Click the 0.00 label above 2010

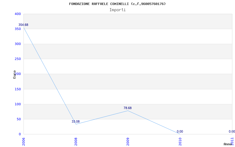click(x=180, y=131)
